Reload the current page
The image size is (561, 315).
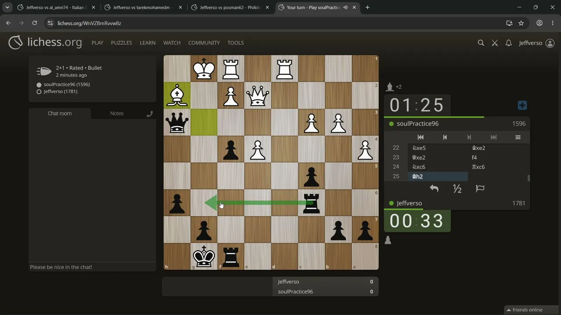[35, 23]
